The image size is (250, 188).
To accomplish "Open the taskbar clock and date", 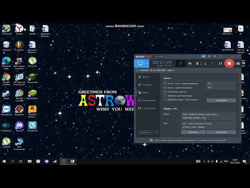I will click(x=235, y=161).
